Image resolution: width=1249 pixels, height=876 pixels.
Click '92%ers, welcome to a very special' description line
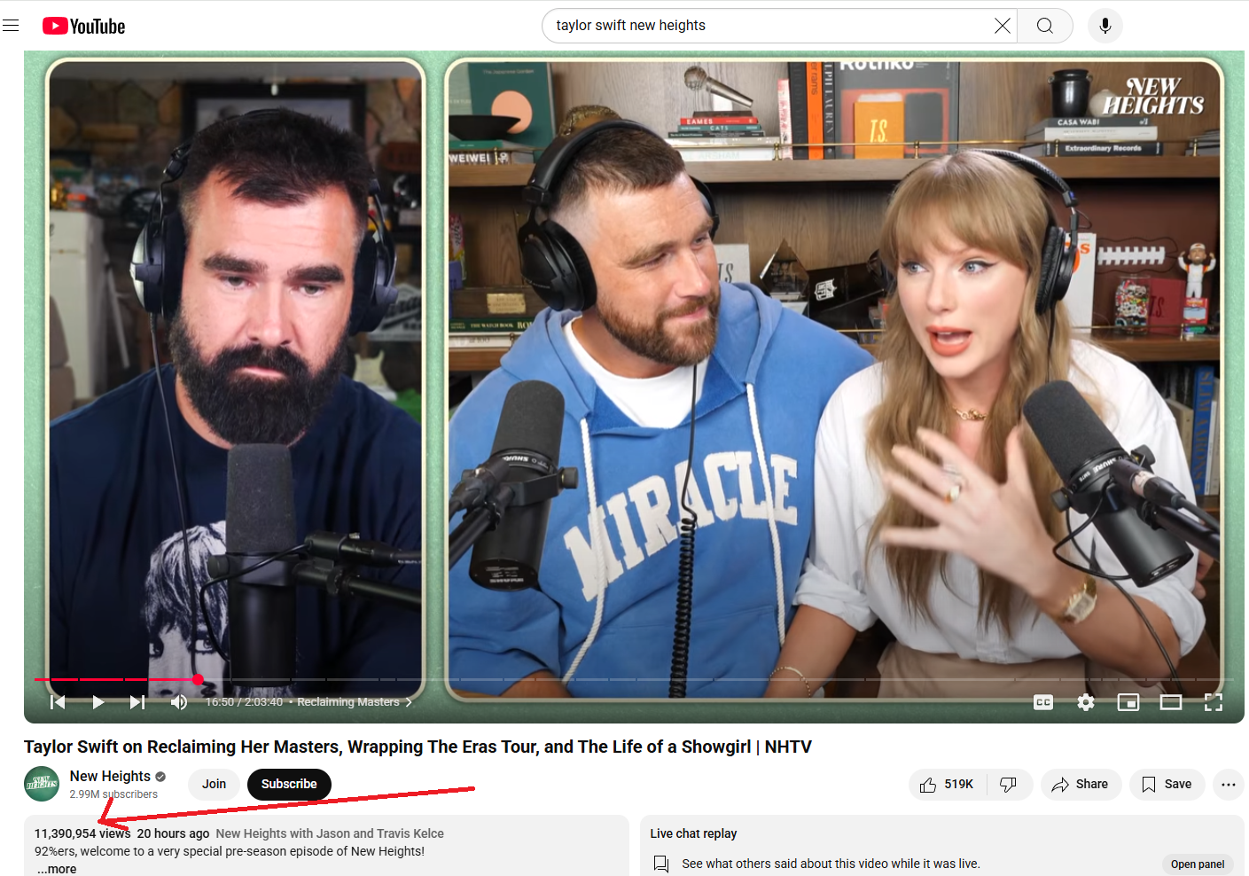[230, 851]
